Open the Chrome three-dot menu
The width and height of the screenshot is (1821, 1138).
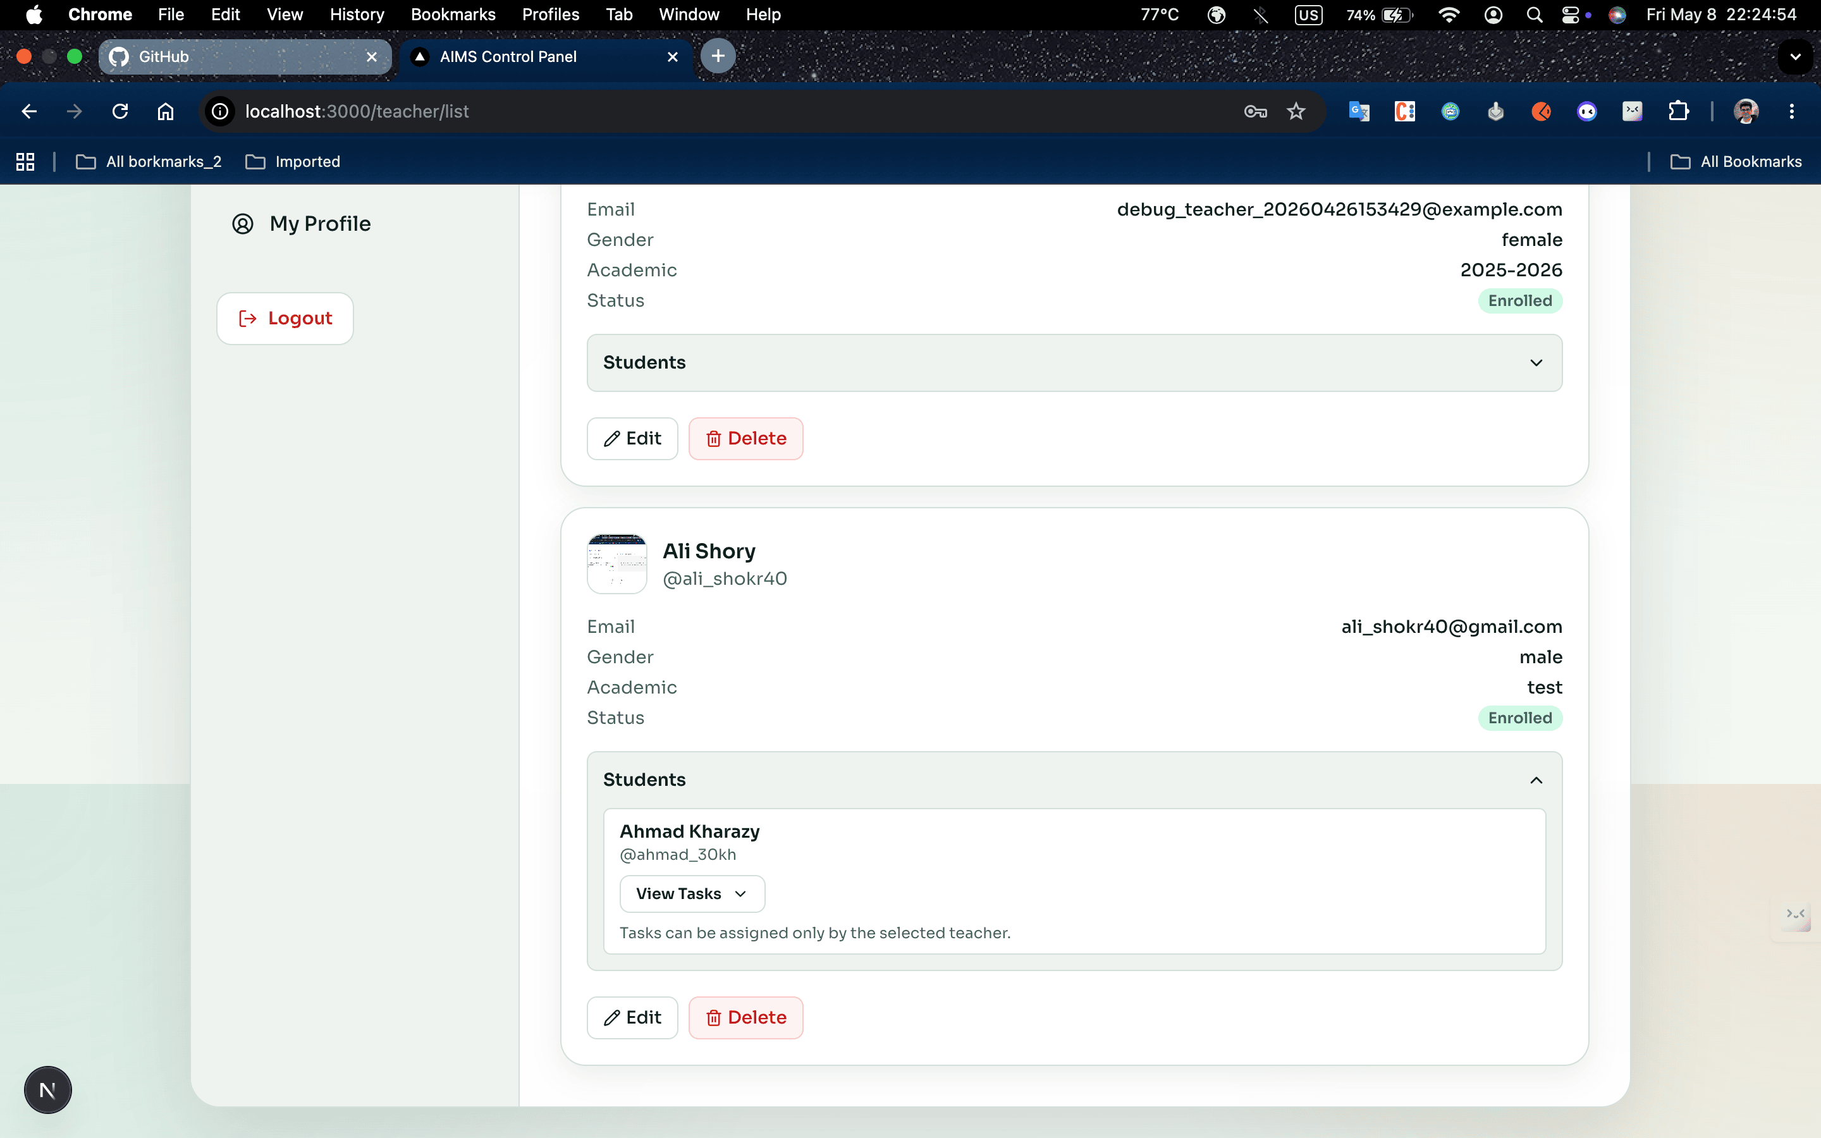pyautogui.click(x=1792, y=111)
